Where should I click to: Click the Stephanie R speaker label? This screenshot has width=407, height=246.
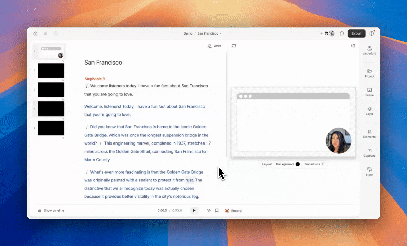tap(95, 79)
